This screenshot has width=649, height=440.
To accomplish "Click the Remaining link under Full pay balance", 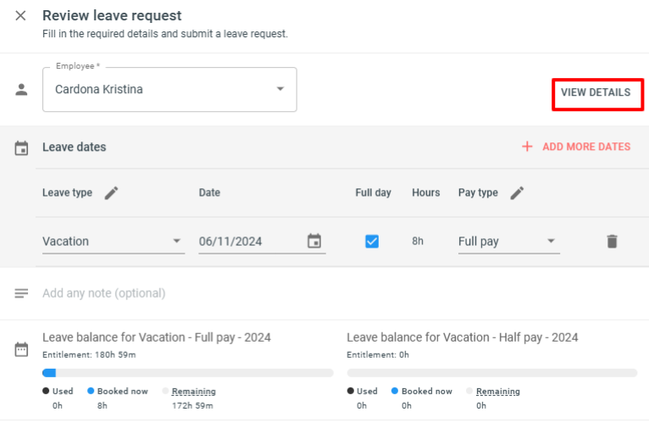I will (x=194, y=391).
